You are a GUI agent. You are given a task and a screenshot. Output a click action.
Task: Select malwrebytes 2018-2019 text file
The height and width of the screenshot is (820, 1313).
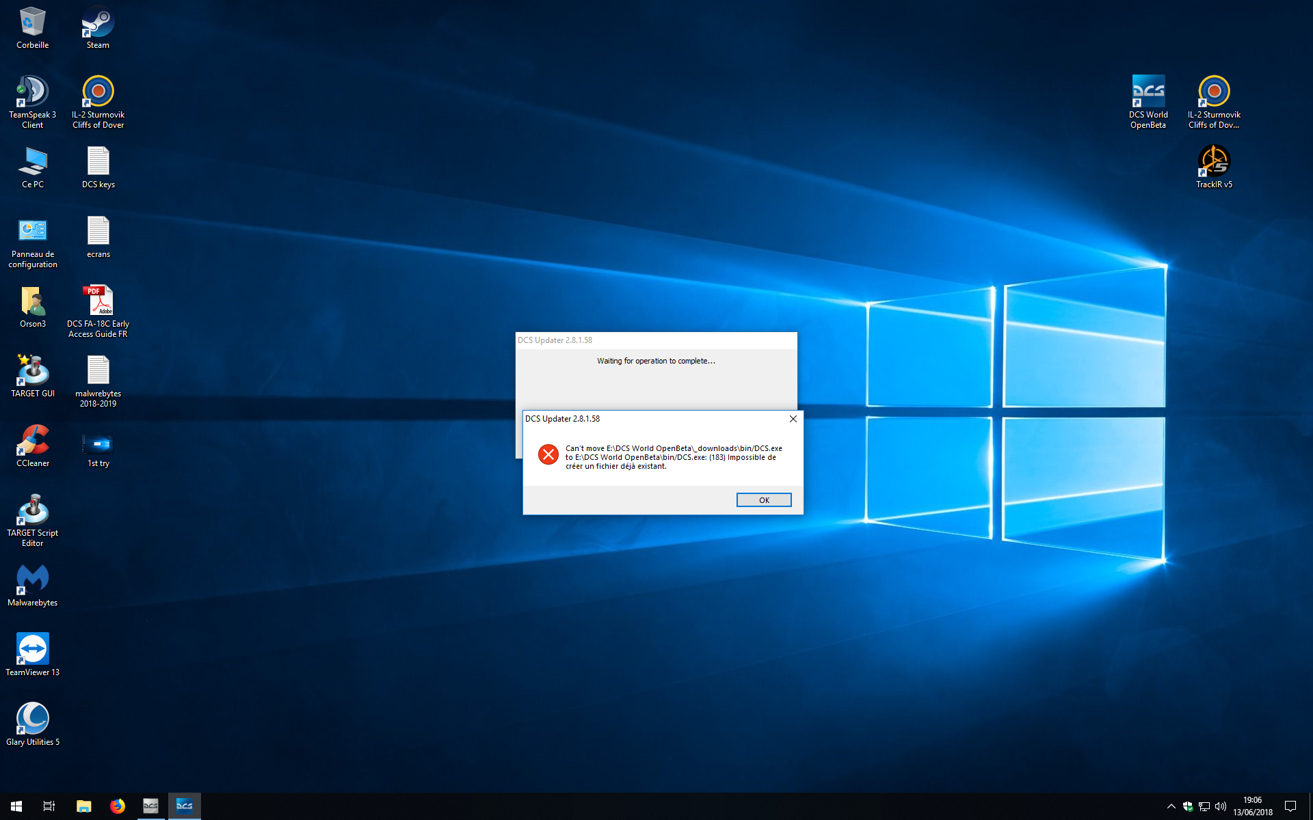click(x=98, y=381)
